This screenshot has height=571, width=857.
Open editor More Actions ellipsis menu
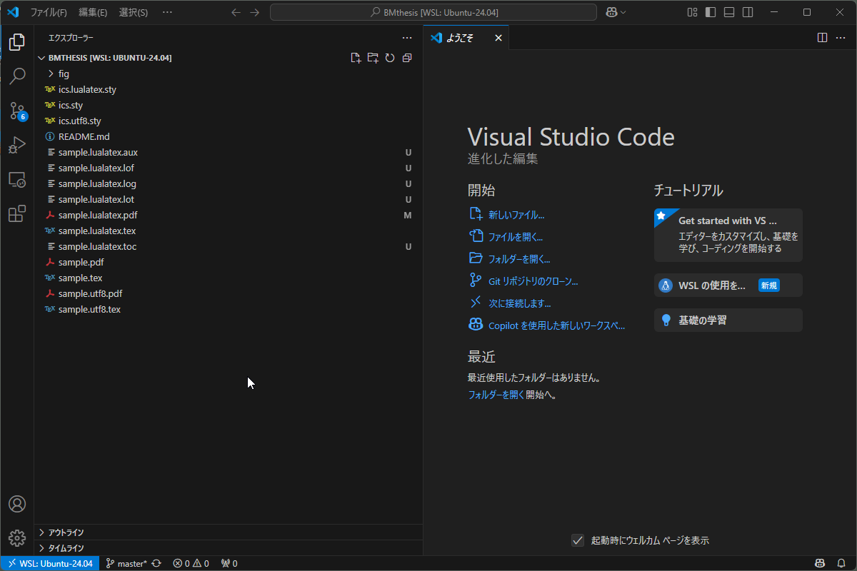click(841, 38)
